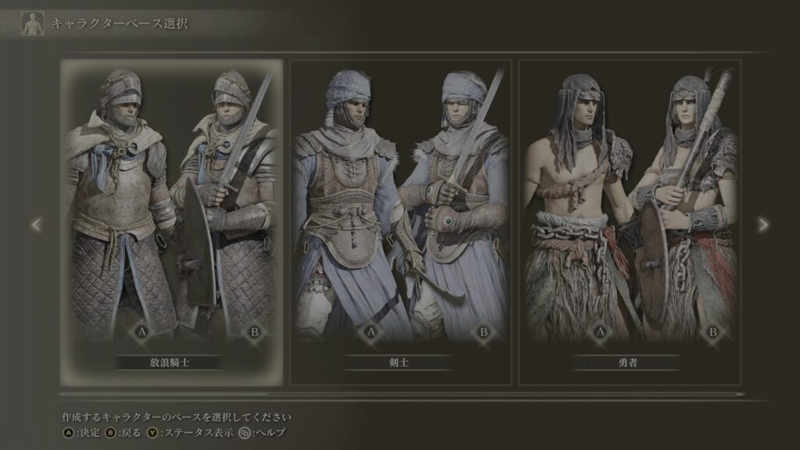Go to previous classes with left arrow
Viewport: 800px width, 450px height.
click(36, 224)
